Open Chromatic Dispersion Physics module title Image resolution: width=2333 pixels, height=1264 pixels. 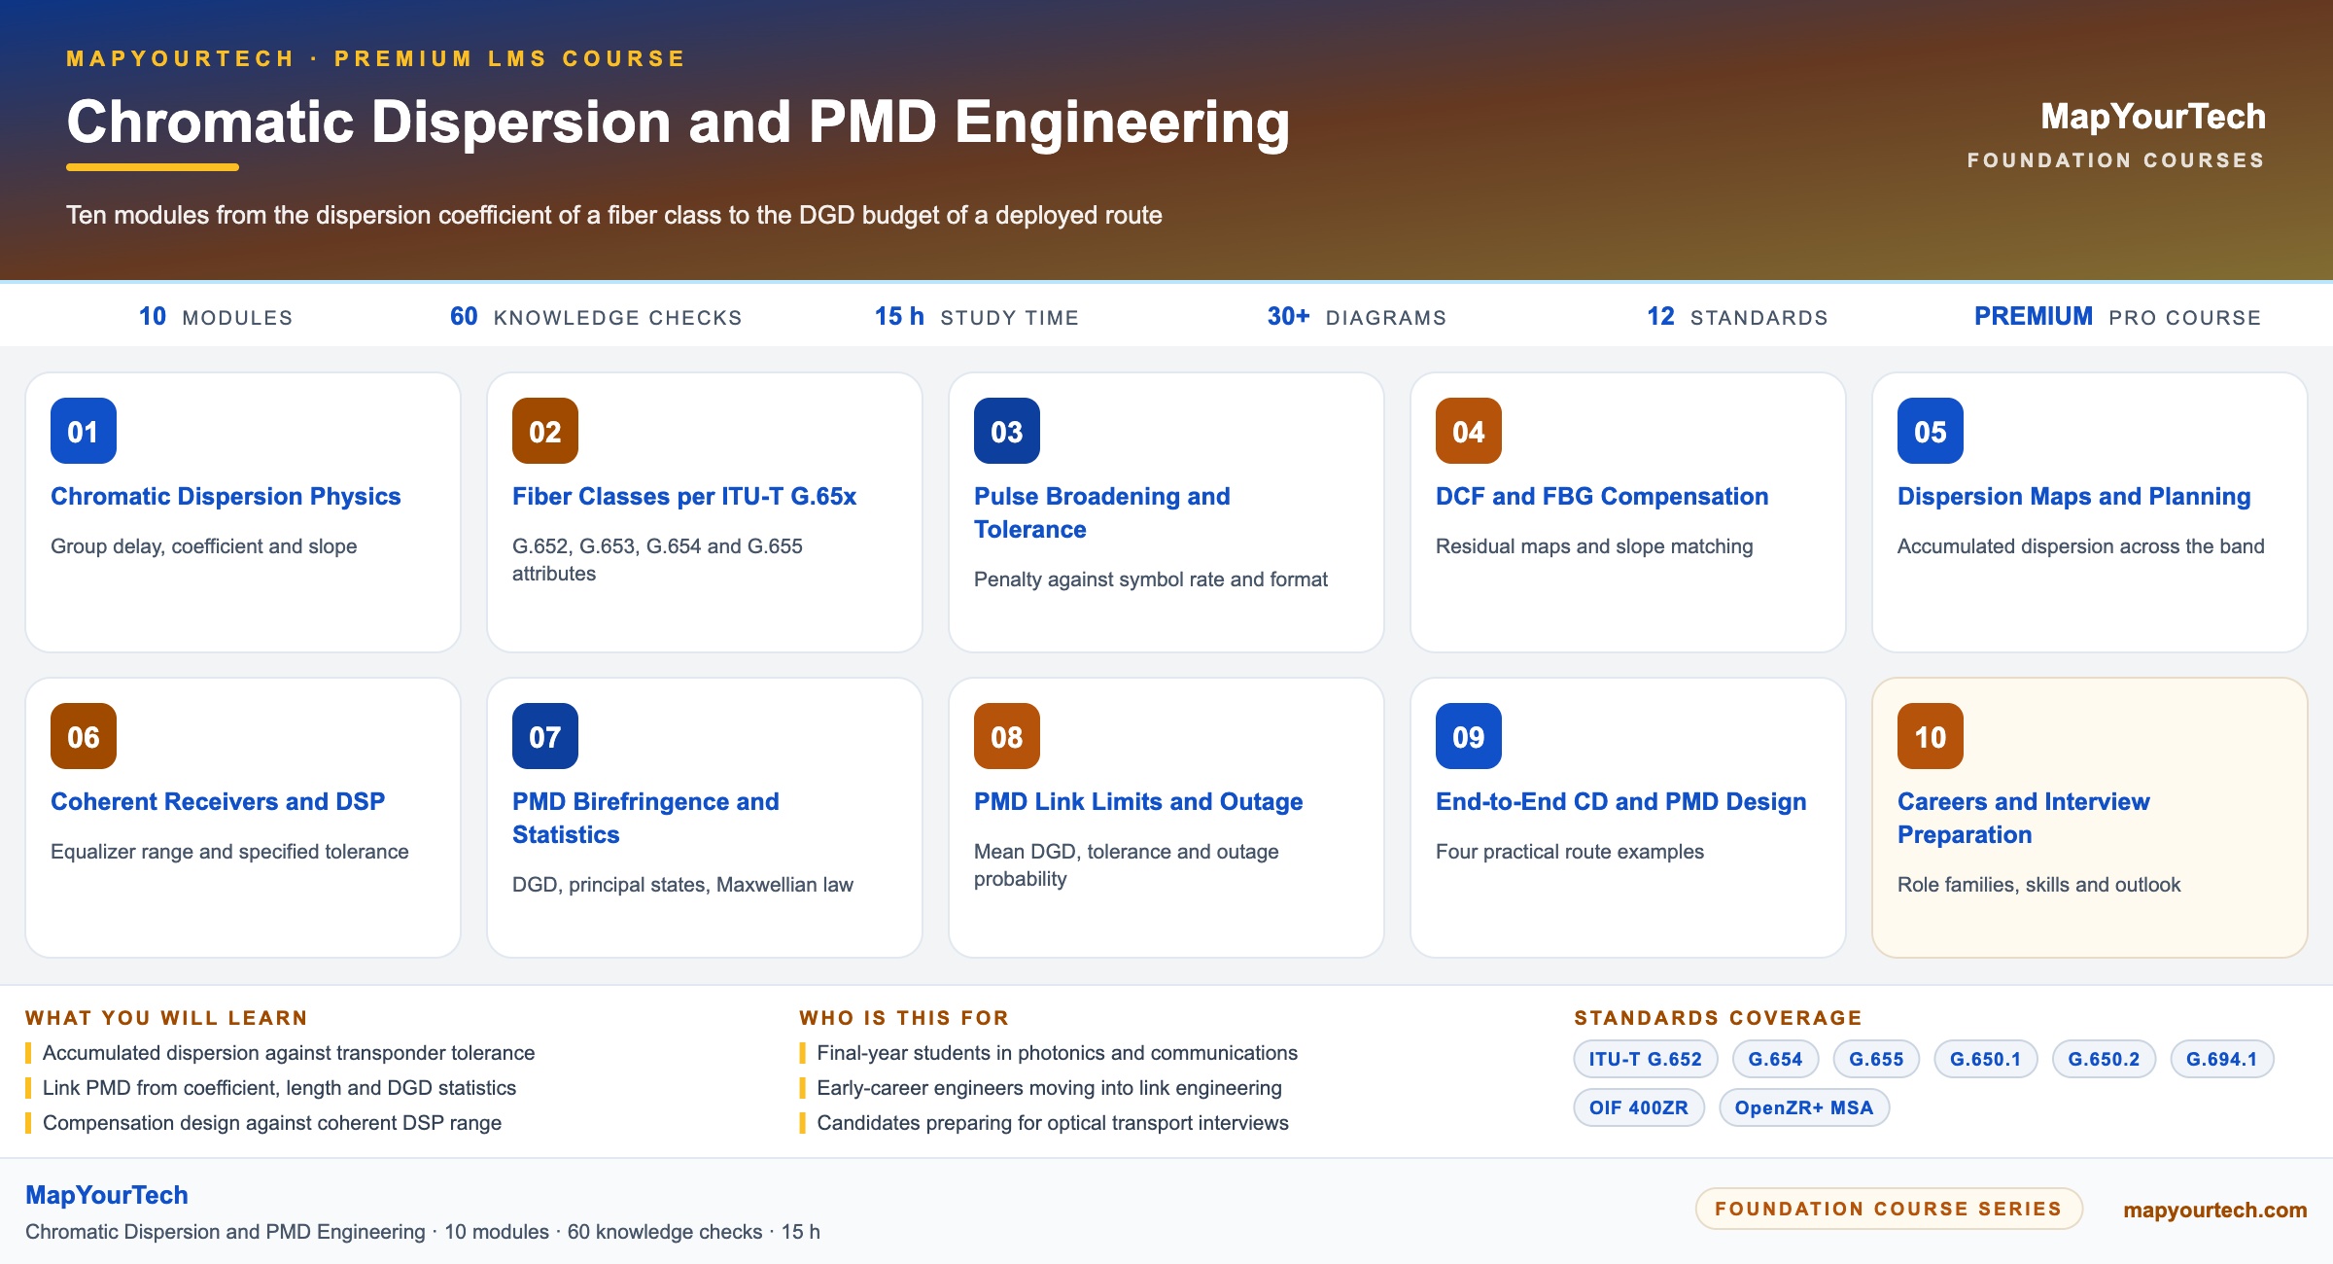pyautogui.click(x=226, y=496)
